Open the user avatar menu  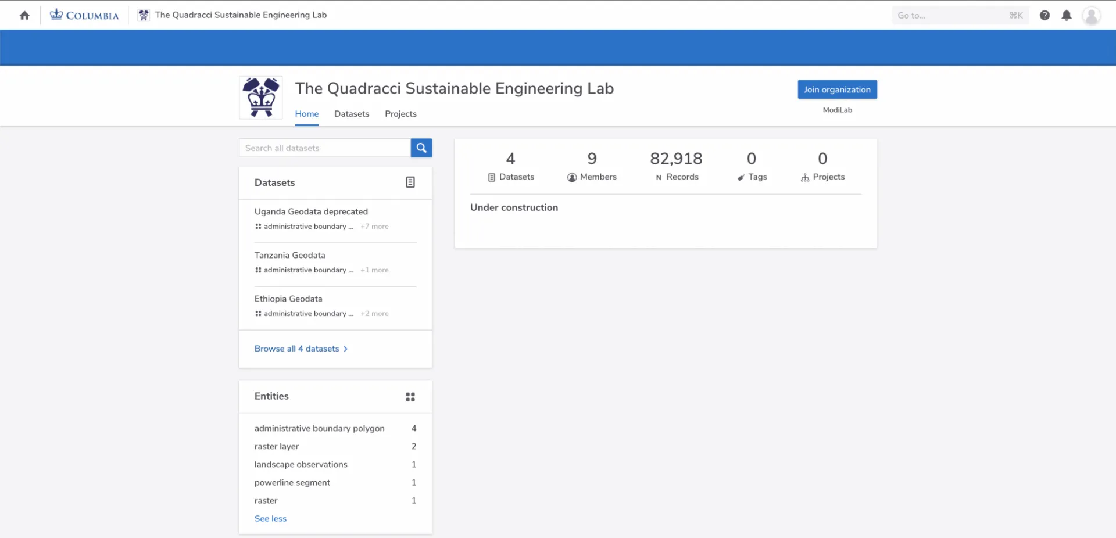(1092, 16)
